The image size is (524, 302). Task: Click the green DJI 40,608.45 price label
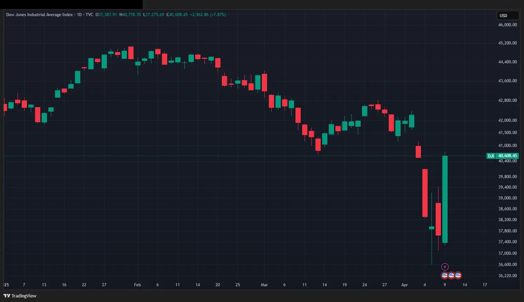coord(502,156)
